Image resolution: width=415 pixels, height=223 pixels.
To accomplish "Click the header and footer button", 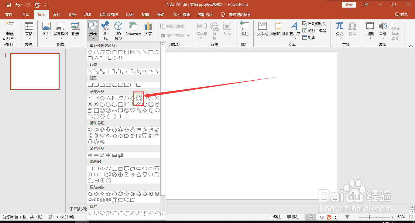I will click(278, 29).
